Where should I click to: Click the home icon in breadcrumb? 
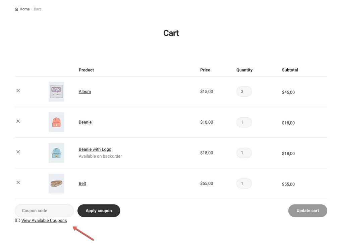click(x=16, y=9)
